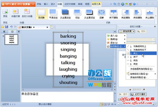Apply the 切出 transition
Screen dimensions: 158x107
[77, 14]
